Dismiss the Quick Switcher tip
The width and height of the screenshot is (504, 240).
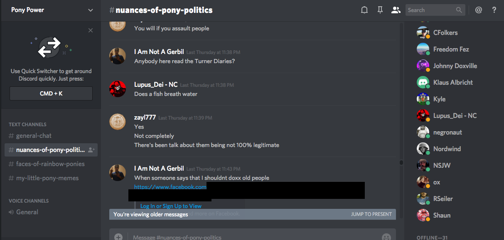(91, 30)
